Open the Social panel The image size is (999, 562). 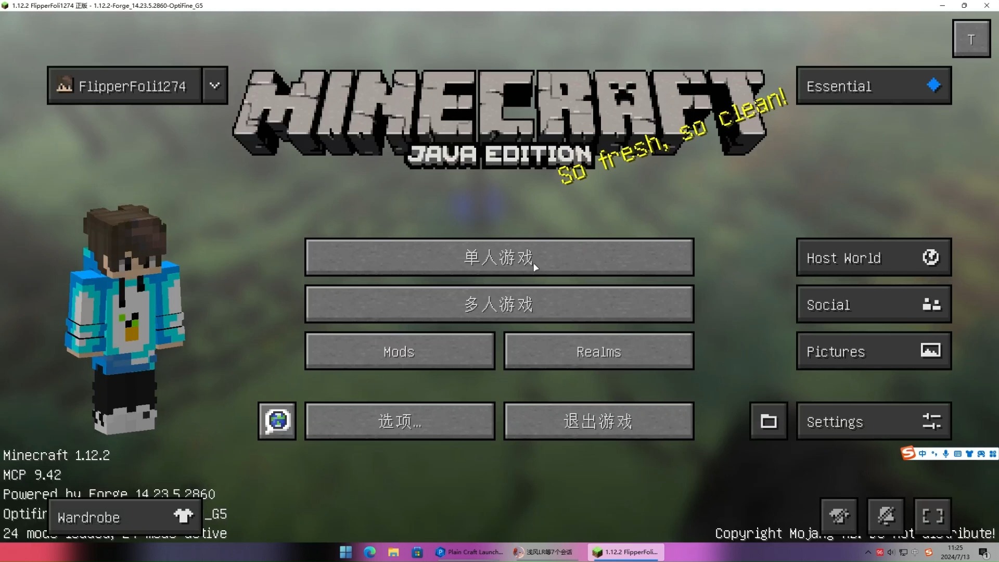click(874, 304)
